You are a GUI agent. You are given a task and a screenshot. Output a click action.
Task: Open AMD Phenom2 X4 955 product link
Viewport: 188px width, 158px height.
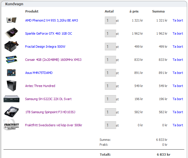[52, 20]
